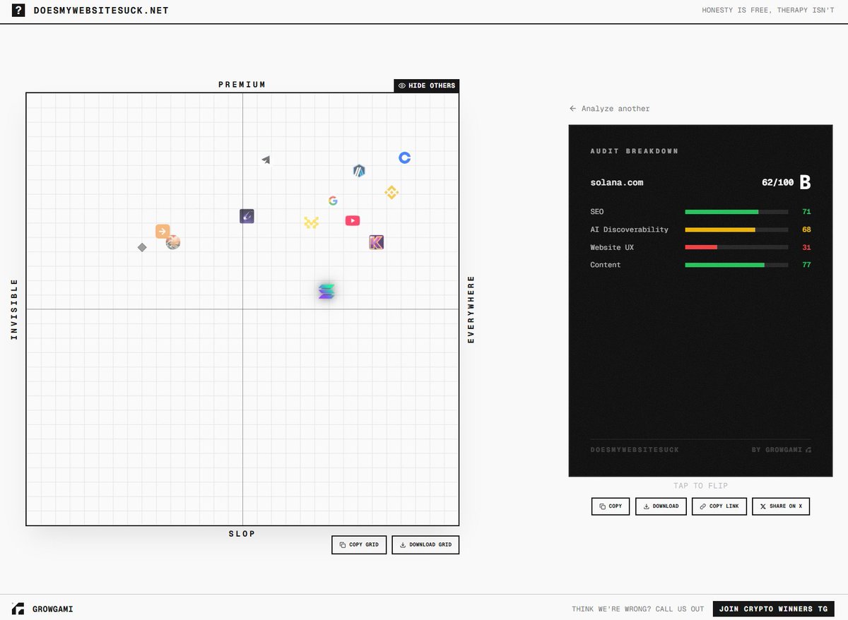Click the Content score bar
The width and height of the screenshot is (848, 620).
pos(736,265)
